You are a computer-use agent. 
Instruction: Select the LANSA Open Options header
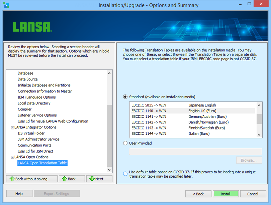point(31,157)
